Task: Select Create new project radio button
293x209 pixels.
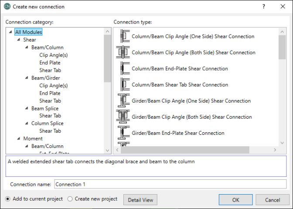Action: point(70,199)
